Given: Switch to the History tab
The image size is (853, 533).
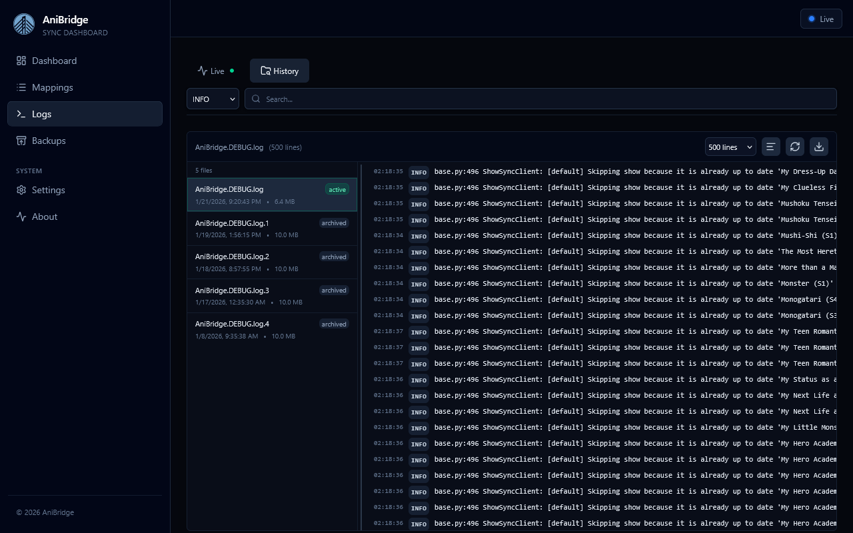Looking at the screenshot, I should (279, 71).
